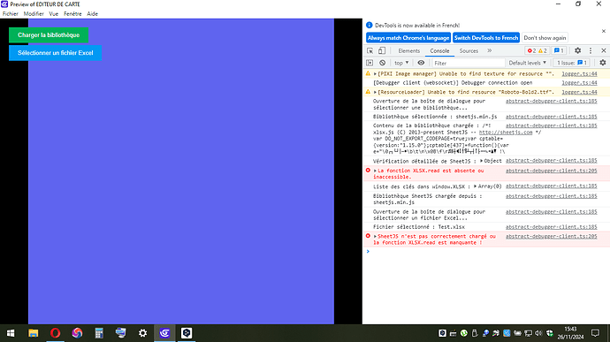Click the 1 Issue button in console toolbar

coord(572,63)
